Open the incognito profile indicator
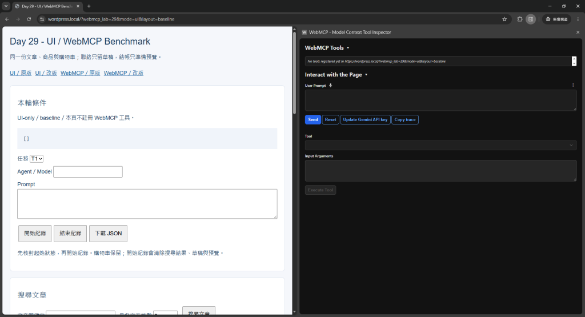The width and height of the screenshot is (585, 317). pyautogui.click(x=556, y=19)
